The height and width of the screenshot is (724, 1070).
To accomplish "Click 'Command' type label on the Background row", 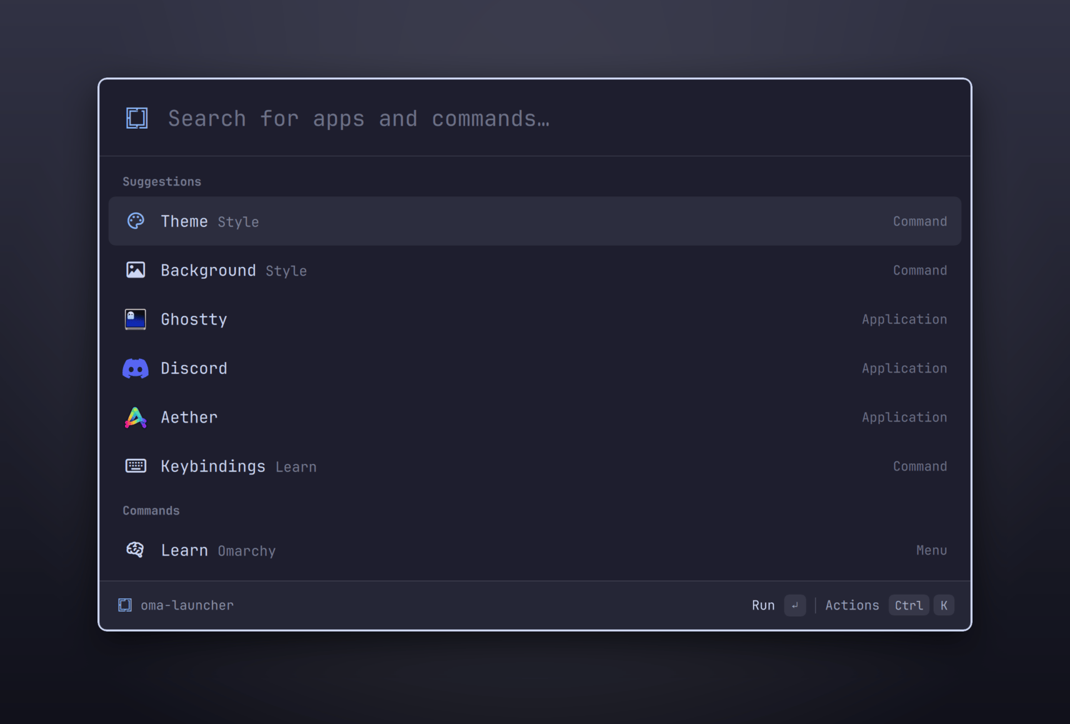I will [x=920, y=270].
